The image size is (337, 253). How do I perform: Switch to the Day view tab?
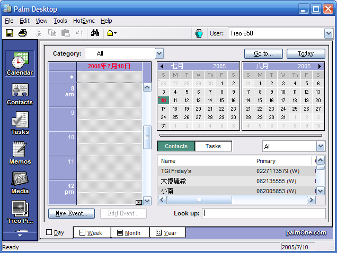(56, 232)
